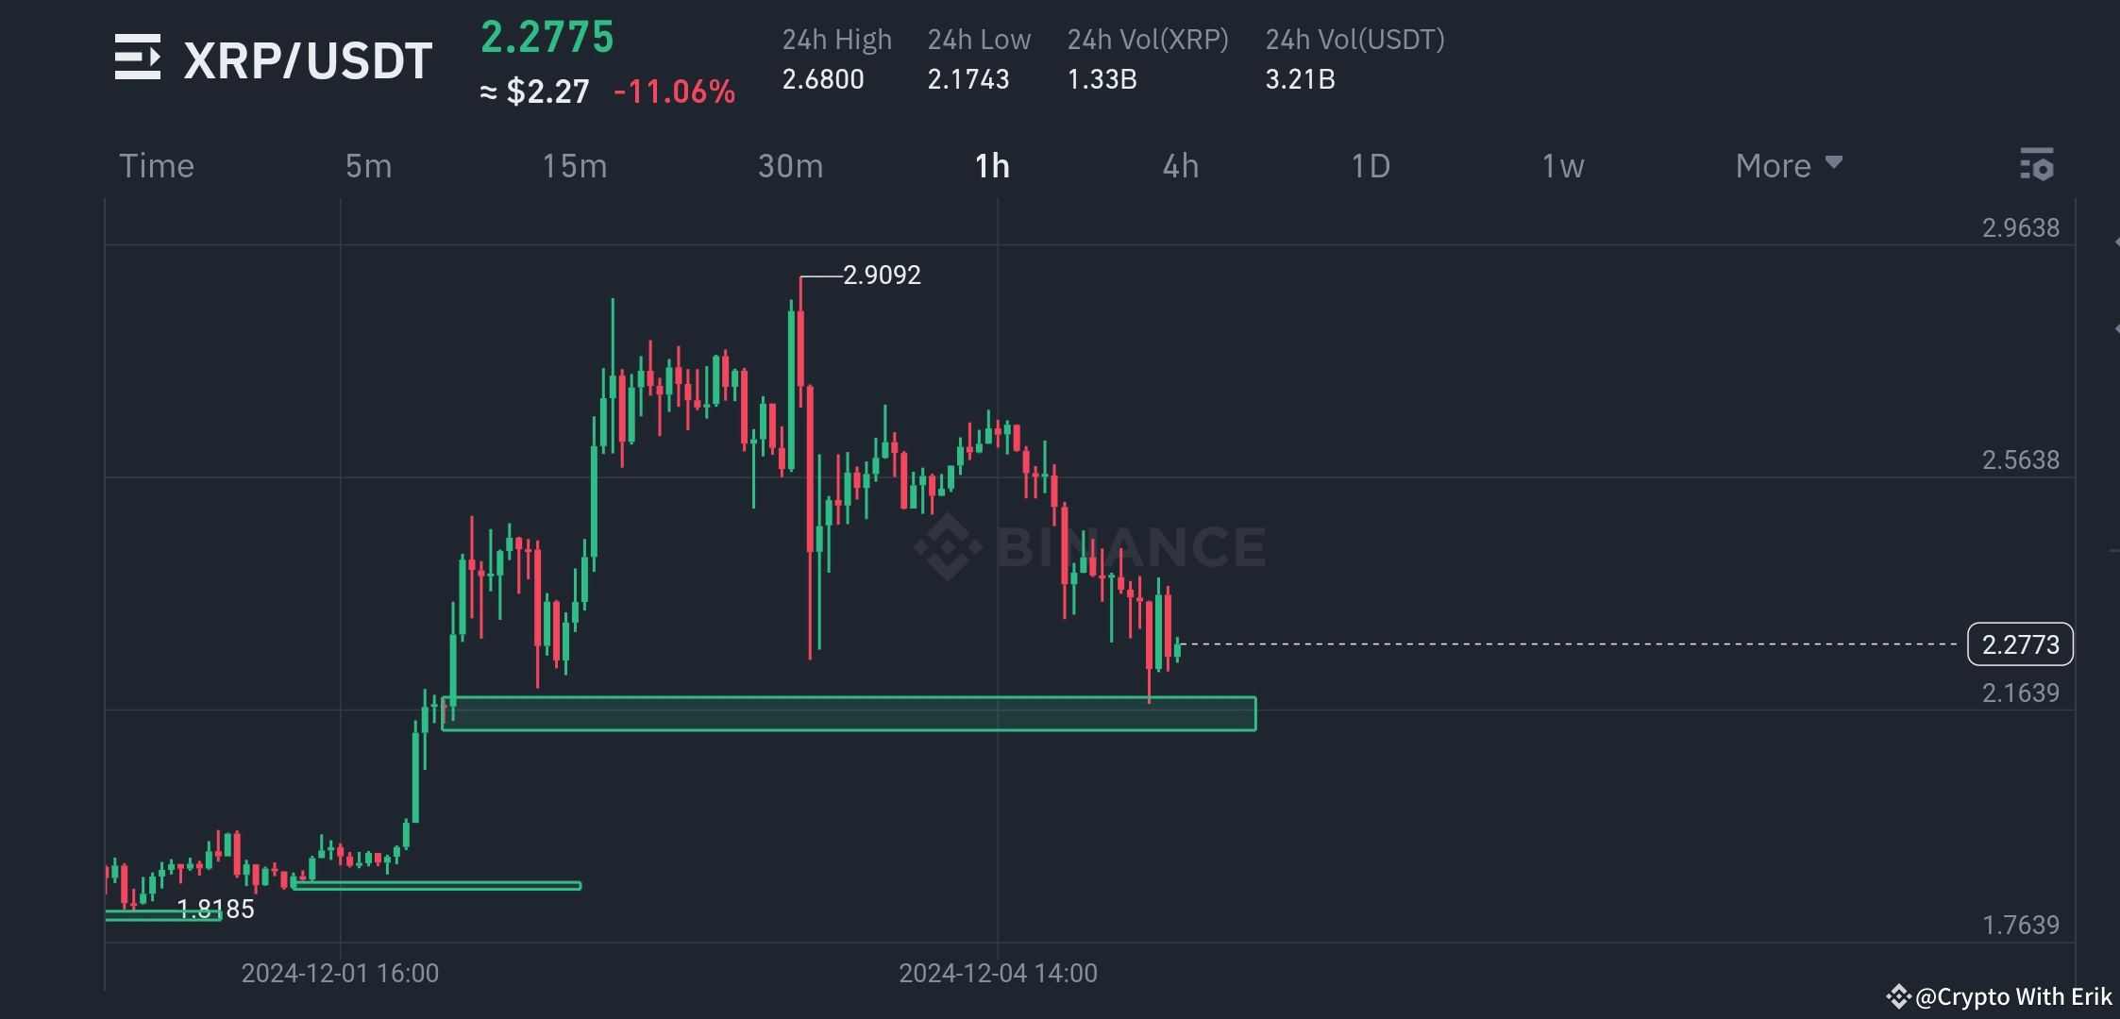2120x1019 pixels.
Task: Click the current price label 2.2773
Action: pyautogui.click(x=2020, y=645)
